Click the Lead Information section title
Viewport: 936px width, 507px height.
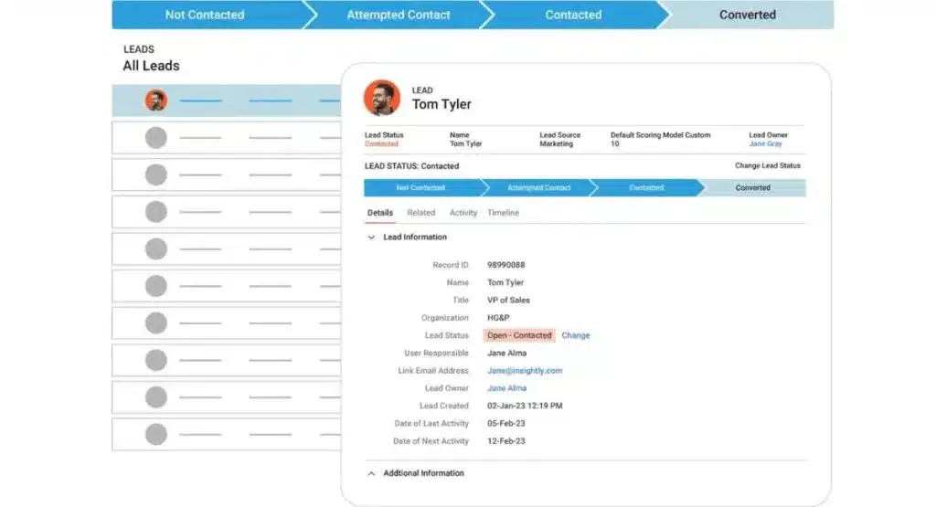(x=415, y=238)
